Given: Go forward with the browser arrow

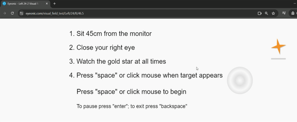Looking at the screenshot, I should [5, 13].
